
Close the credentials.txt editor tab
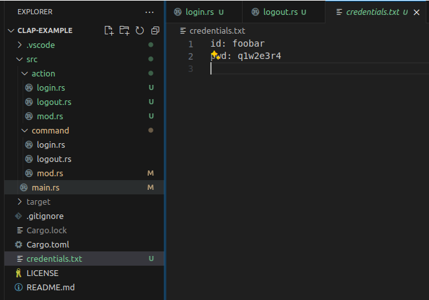tap(417, 12)
